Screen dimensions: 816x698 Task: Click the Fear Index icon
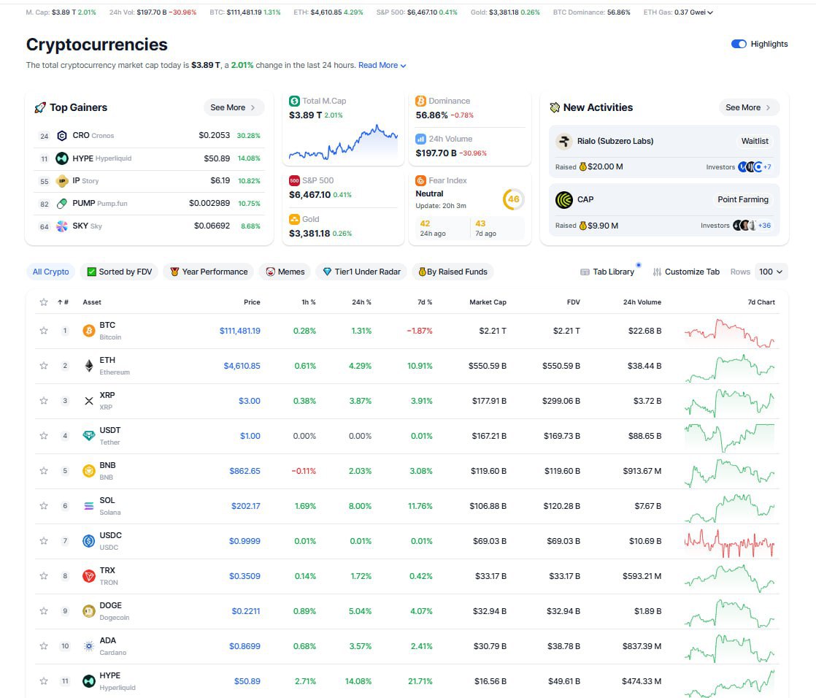click(420, 180)
